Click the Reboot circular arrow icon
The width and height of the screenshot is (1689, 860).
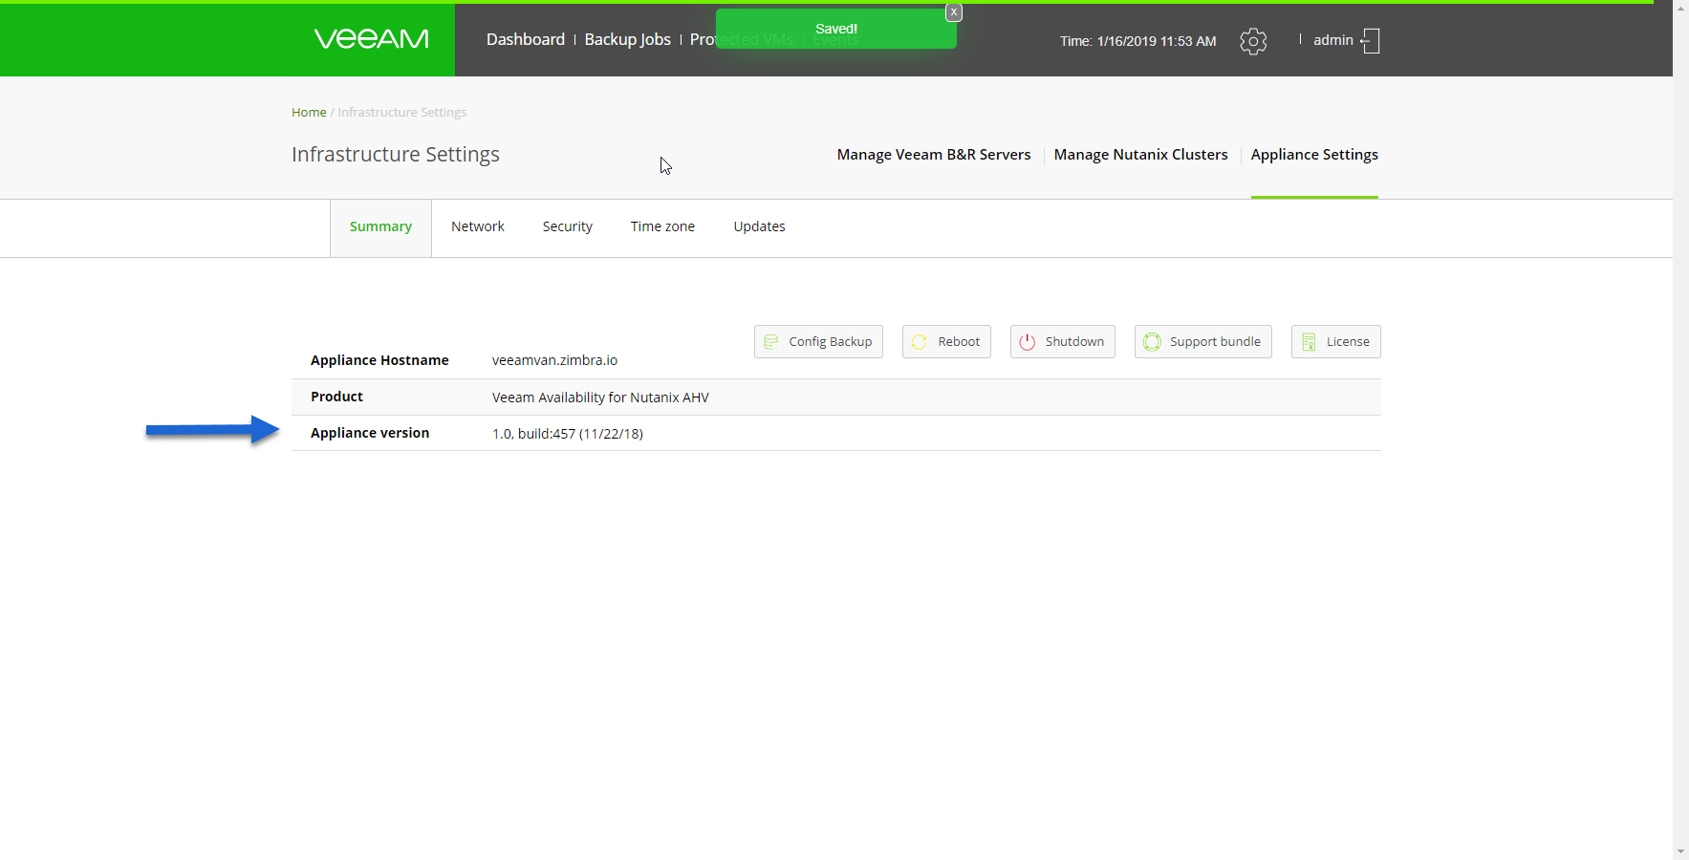coord(920,342)
